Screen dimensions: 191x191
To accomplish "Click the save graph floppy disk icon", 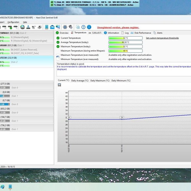I will [59, 85].
